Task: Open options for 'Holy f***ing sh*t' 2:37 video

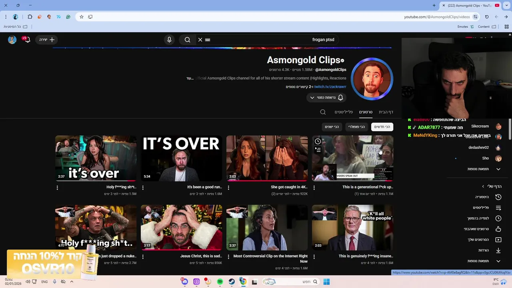Action: click(57, 187)
